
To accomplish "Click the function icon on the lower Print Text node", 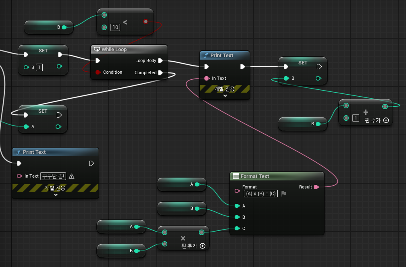I will 19,152.
